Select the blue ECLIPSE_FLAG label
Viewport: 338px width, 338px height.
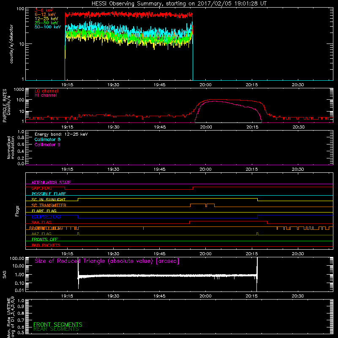(x=46, y=217)
